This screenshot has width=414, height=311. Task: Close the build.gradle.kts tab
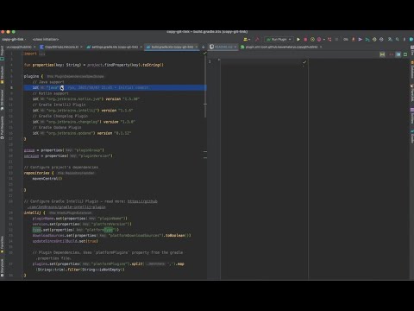click(x=197, y=47)
